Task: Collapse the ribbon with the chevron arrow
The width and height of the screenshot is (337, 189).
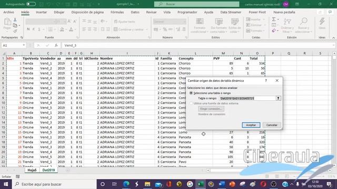Action: pos(333,38)
